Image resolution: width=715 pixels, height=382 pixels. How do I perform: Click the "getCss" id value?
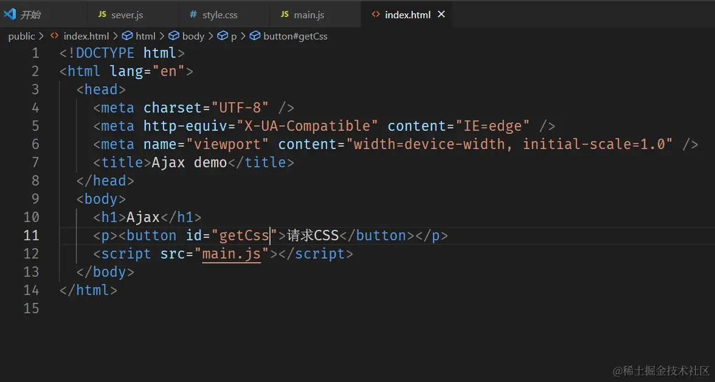pyautogui.click(x=244, y=235)
